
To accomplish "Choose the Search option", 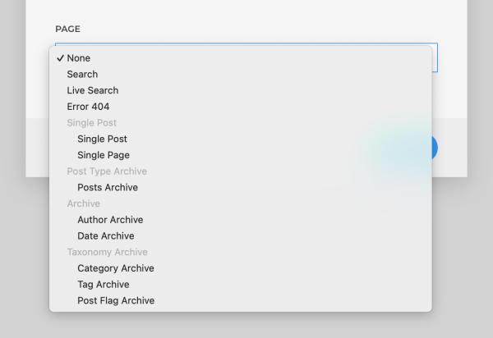I will click(x=82, y=75).
